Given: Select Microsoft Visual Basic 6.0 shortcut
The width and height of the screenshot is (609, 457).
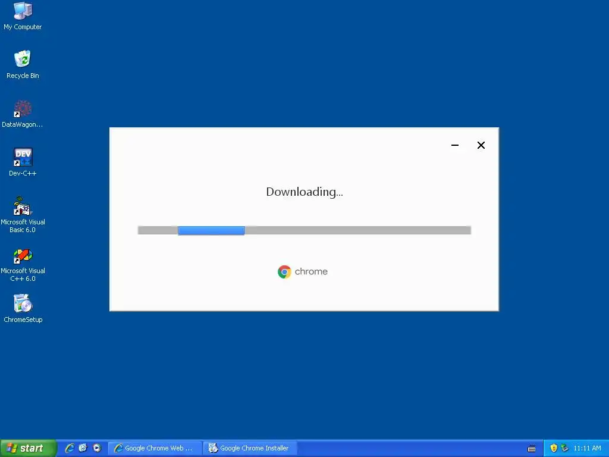Looking at the screenshot, I should point(23,215).
